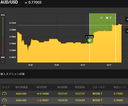Click the green portion of sentiment bar
Screen dimensions: 128x106
tap(3, 27)
